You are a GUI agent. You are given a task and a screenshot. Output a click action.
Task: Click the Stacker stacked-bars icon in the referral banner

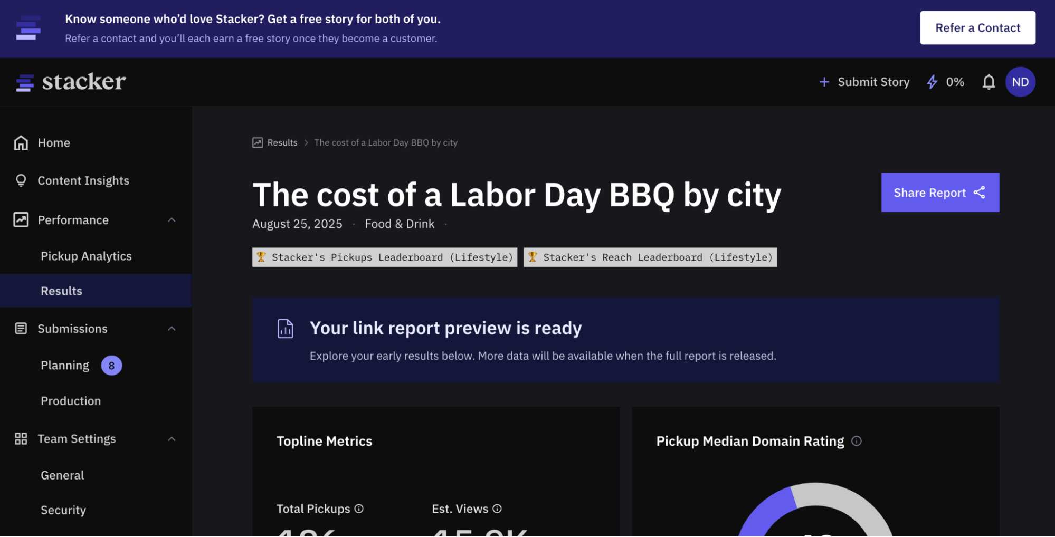pyautogui.click(x=28, y=28)
